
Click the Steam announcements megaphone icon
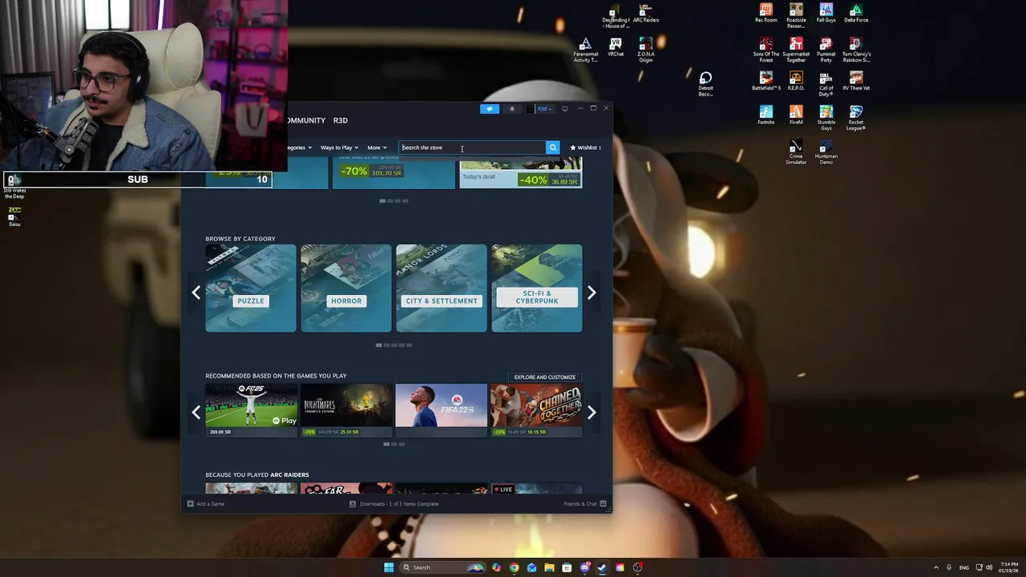pos(490,109)
